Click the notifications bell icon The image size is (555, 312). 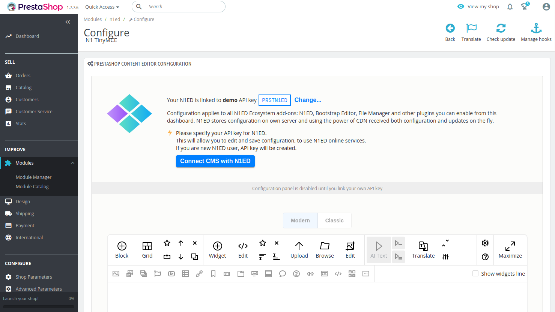point(510,7)
